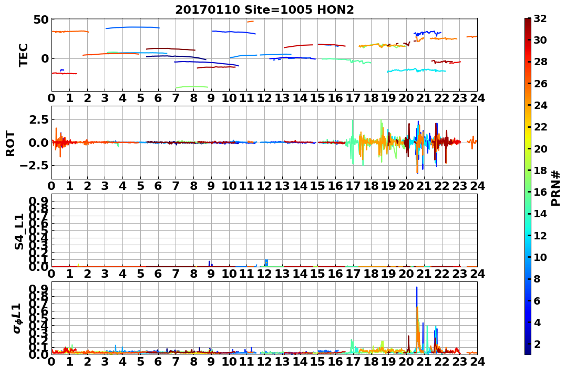The height and width of the screenshot is (373, 566).
Task: Click hour "20" under the sigma-phi panel
Action: click(x=406, y=361)
